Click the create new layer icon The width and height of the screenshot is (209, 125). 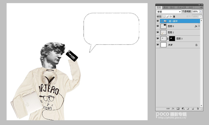click(x=193, y=108)
